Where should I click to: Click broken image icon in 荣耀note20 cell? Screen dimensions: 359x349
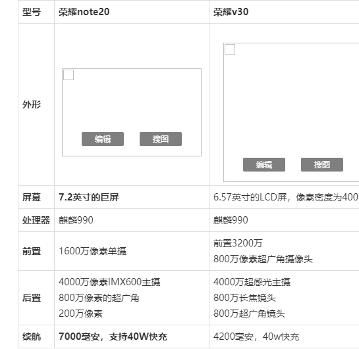click(69, 75)
